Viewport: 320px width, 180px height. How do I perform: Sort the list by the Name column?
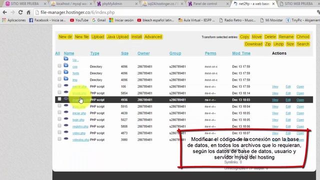click(x=69, y=53)
